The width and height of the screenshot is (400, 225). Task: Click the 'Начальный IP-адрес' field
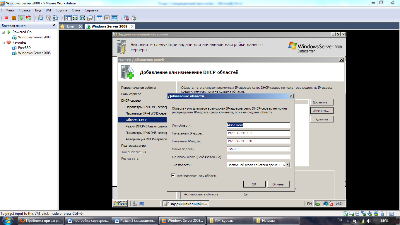pos(258,133)
